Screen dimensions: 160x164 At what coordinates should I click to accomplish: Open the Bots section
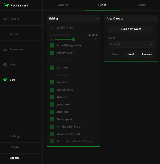coord(21,80)
